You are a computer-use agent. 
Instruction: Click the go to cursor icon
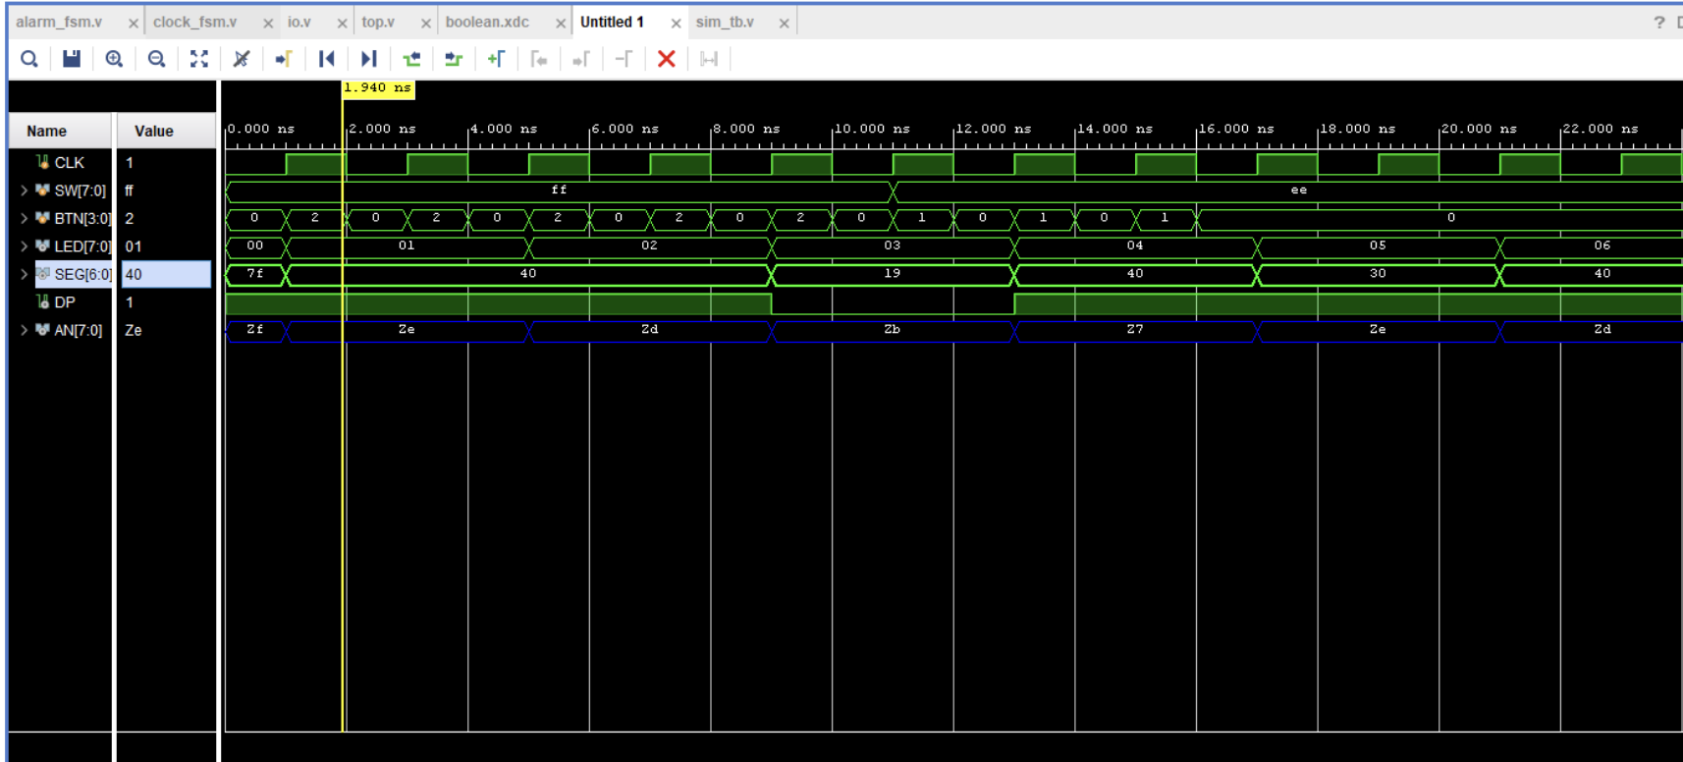click(283, 59)
